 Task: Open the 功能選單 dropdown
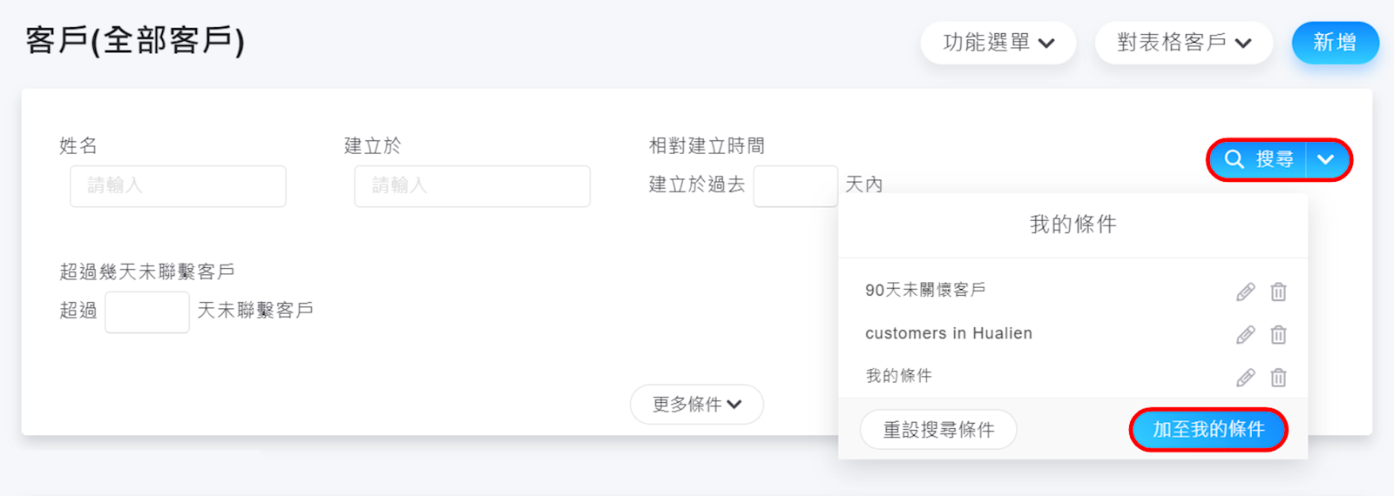coord(998,43)
